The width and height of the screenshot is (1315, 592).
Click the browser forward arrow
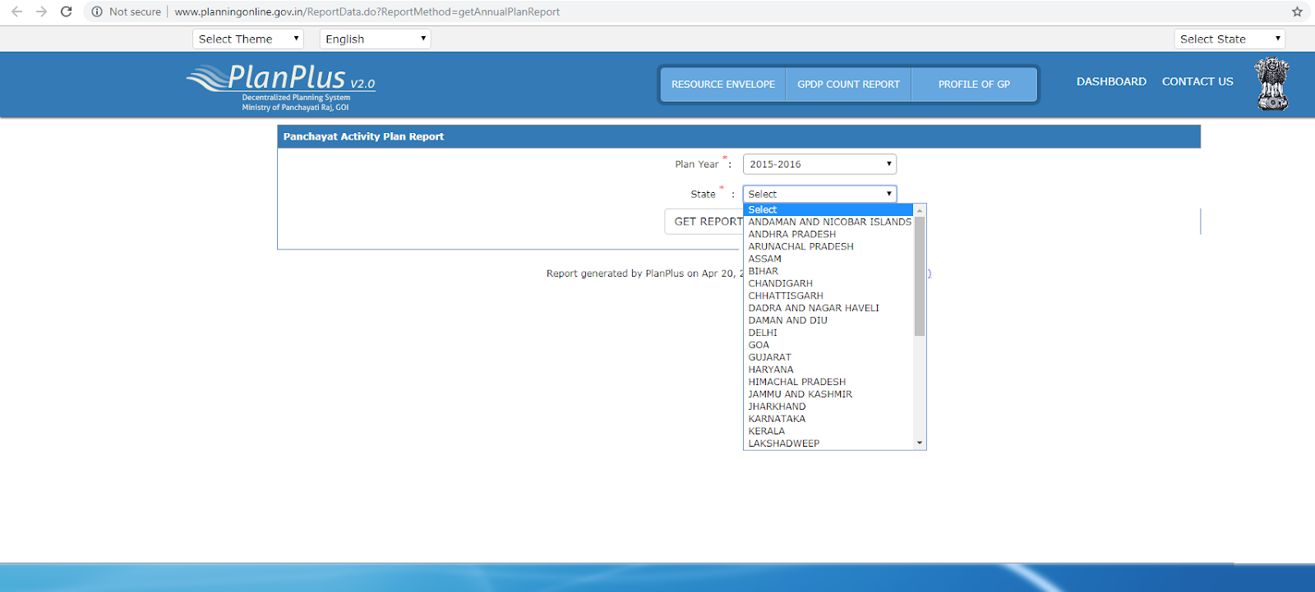(41, 11)
